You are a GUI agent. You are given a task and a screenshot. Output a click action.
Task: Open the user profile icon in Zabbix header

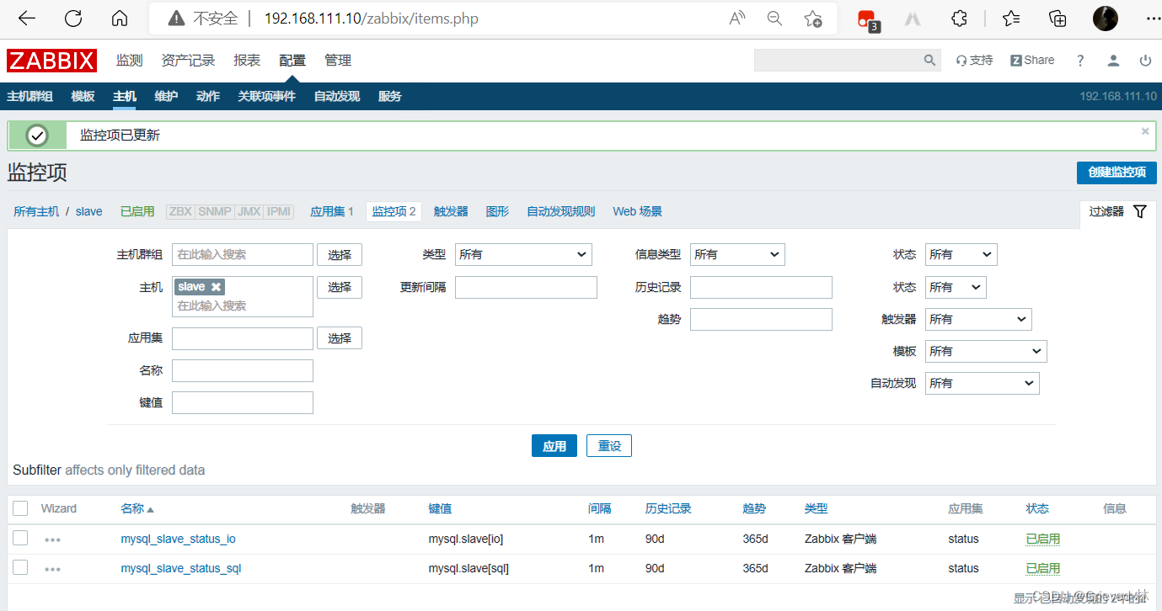[1113, 61]
